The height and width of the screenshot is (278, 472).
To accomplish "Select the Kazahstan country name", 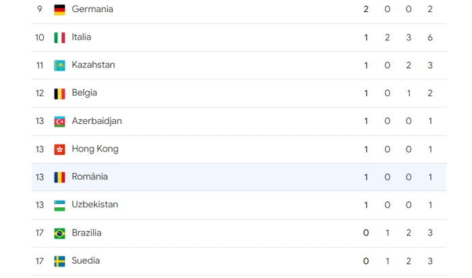I will click(x=93, y=65).
